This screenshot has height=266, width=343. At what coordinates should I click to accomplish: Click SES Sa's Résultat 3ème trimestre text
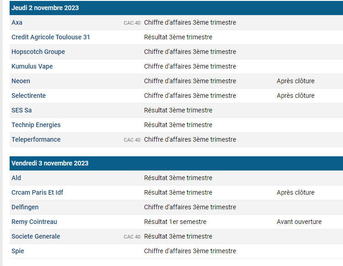tap(178, 111)
